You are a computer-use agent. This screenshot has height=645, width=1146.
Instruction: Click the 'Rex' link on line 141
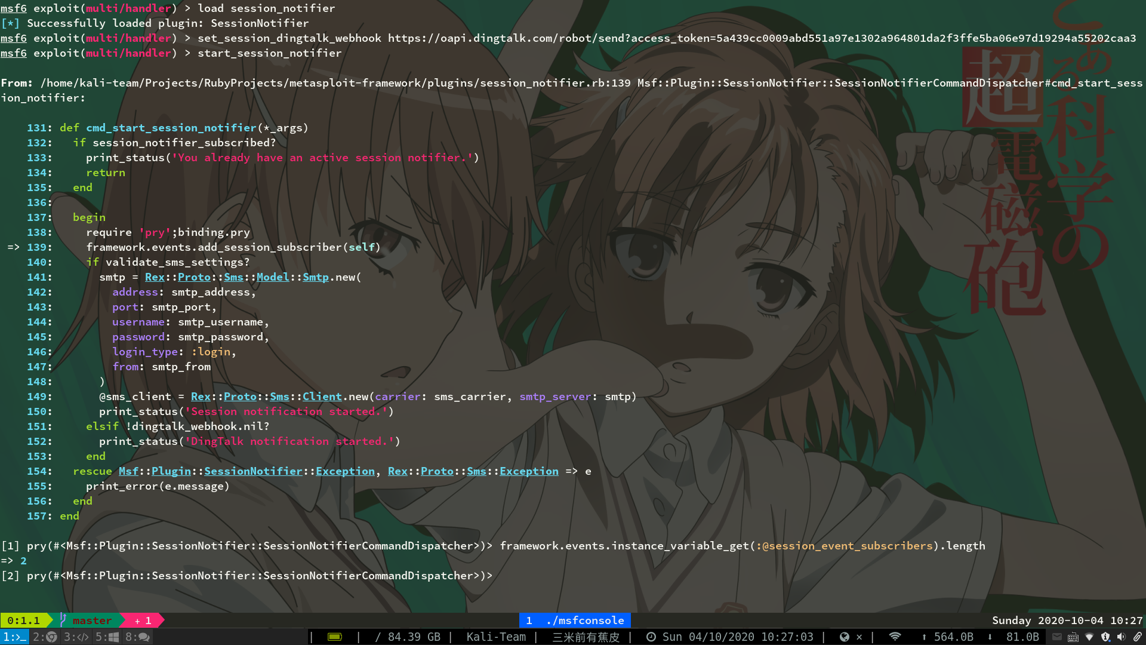point(155,277)
